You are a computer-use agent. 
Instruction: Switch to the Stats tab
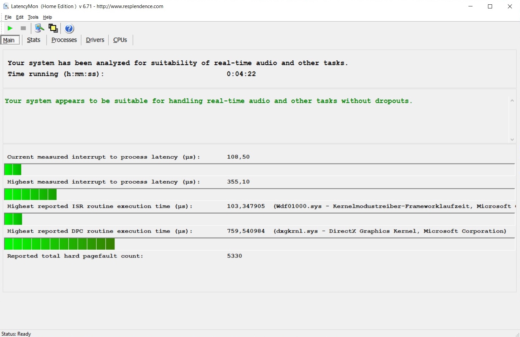(x=34, y=40)
